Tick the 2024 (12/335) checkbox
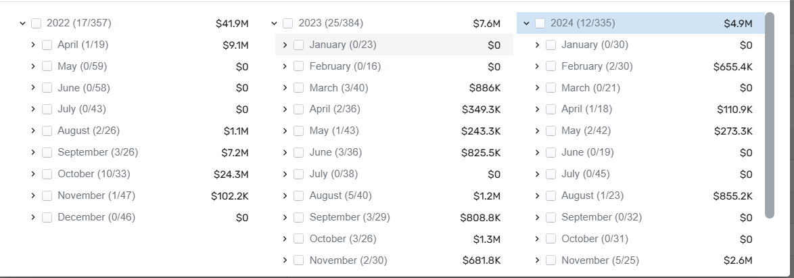The image size is (794, 278). (540, 24)
